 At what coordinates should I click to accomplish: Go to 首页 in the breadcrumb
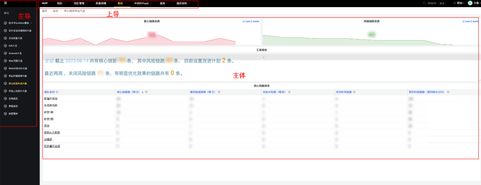45,11
